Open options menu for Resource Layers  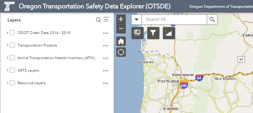(106, 83)
